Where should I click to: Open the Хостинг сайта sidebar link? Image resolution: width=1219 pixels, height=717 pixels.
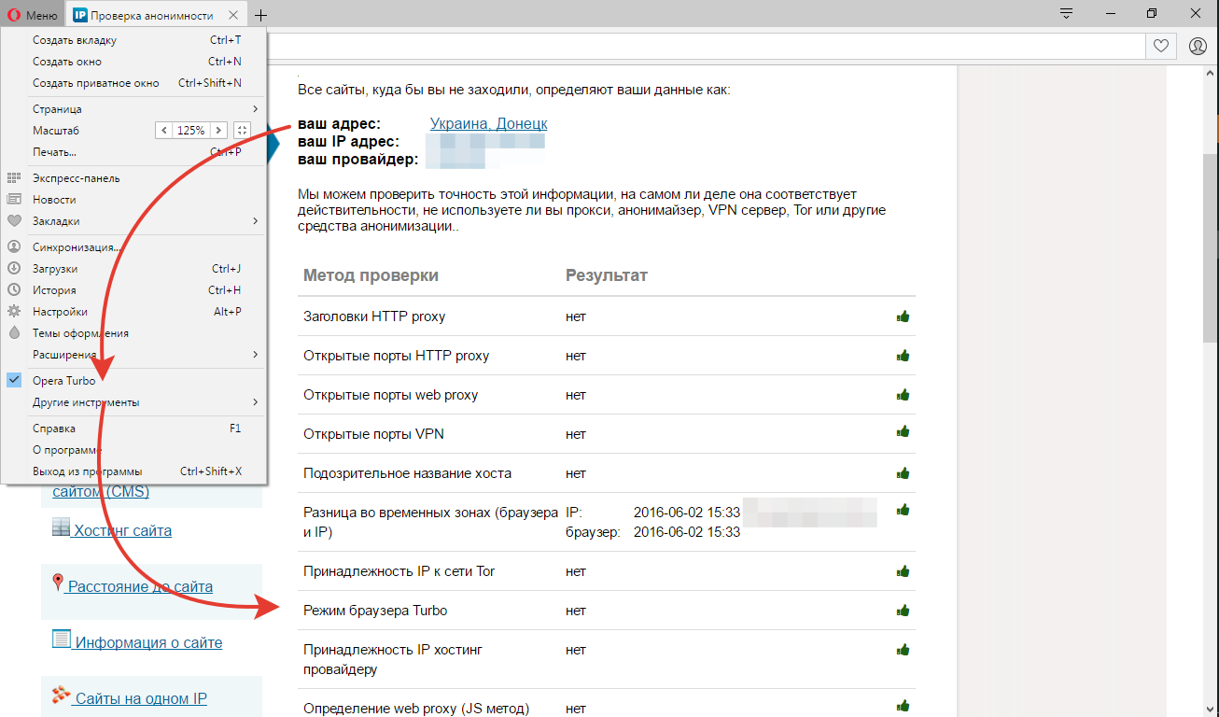(x=122, y=530)
